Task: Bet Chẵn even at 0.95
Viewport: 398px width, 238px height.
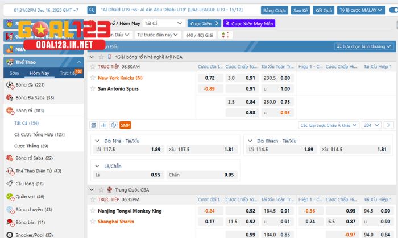Action: pos(202,175)
